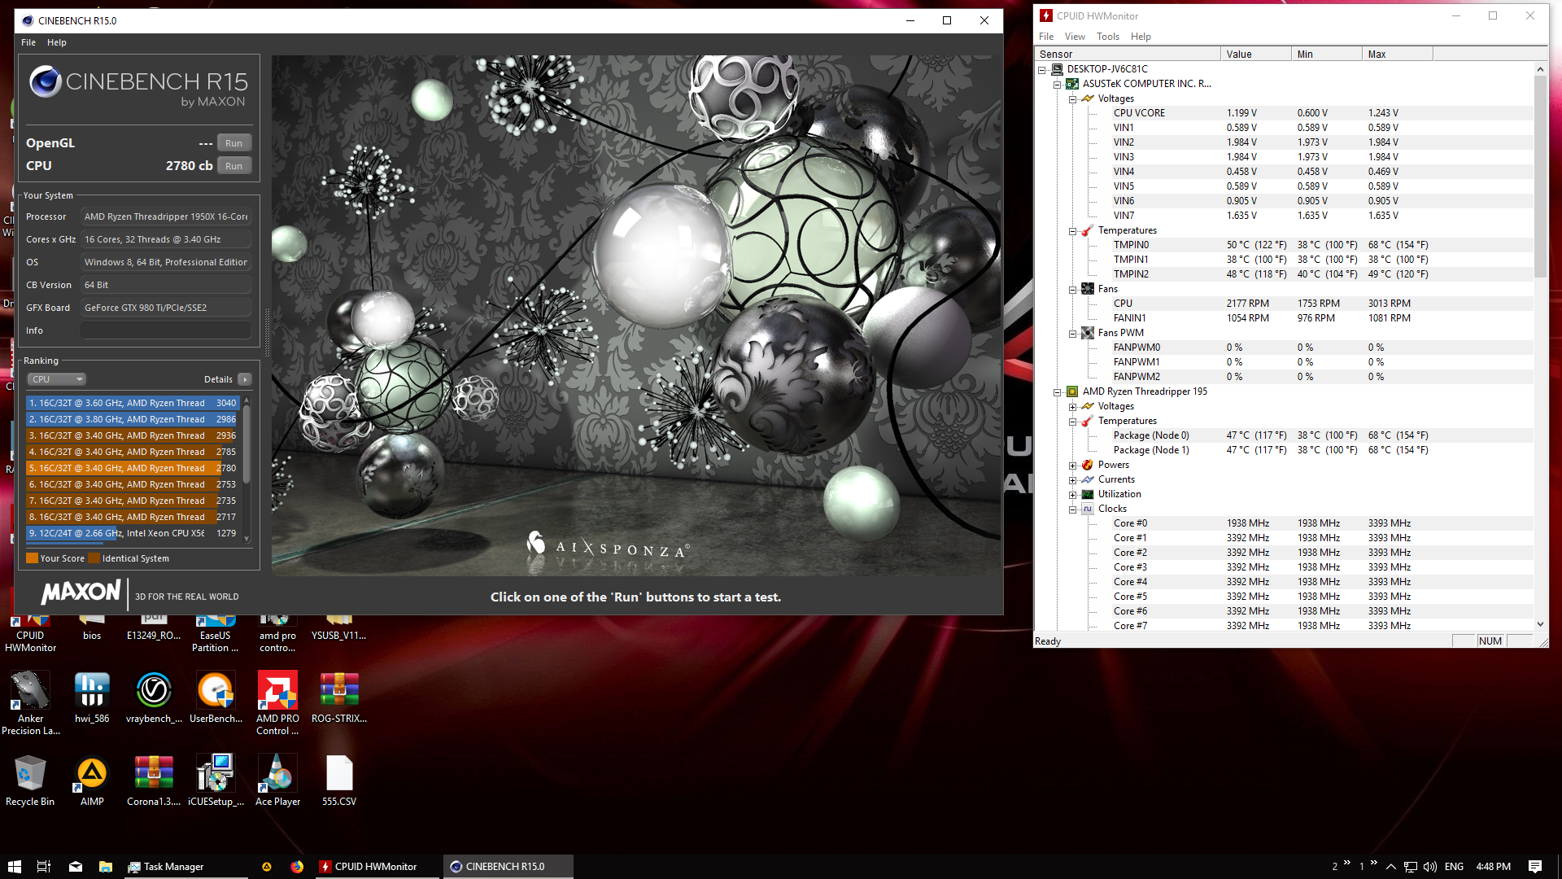This screenshot has height=879, width=1562.
Task: Collapse the Fans node in HWMonitor
Action: 1073,290
